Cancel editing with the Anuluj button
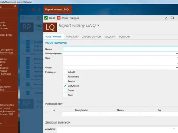Screen dimensions: 178x133 pyautogui.click(x=63, y=18)
